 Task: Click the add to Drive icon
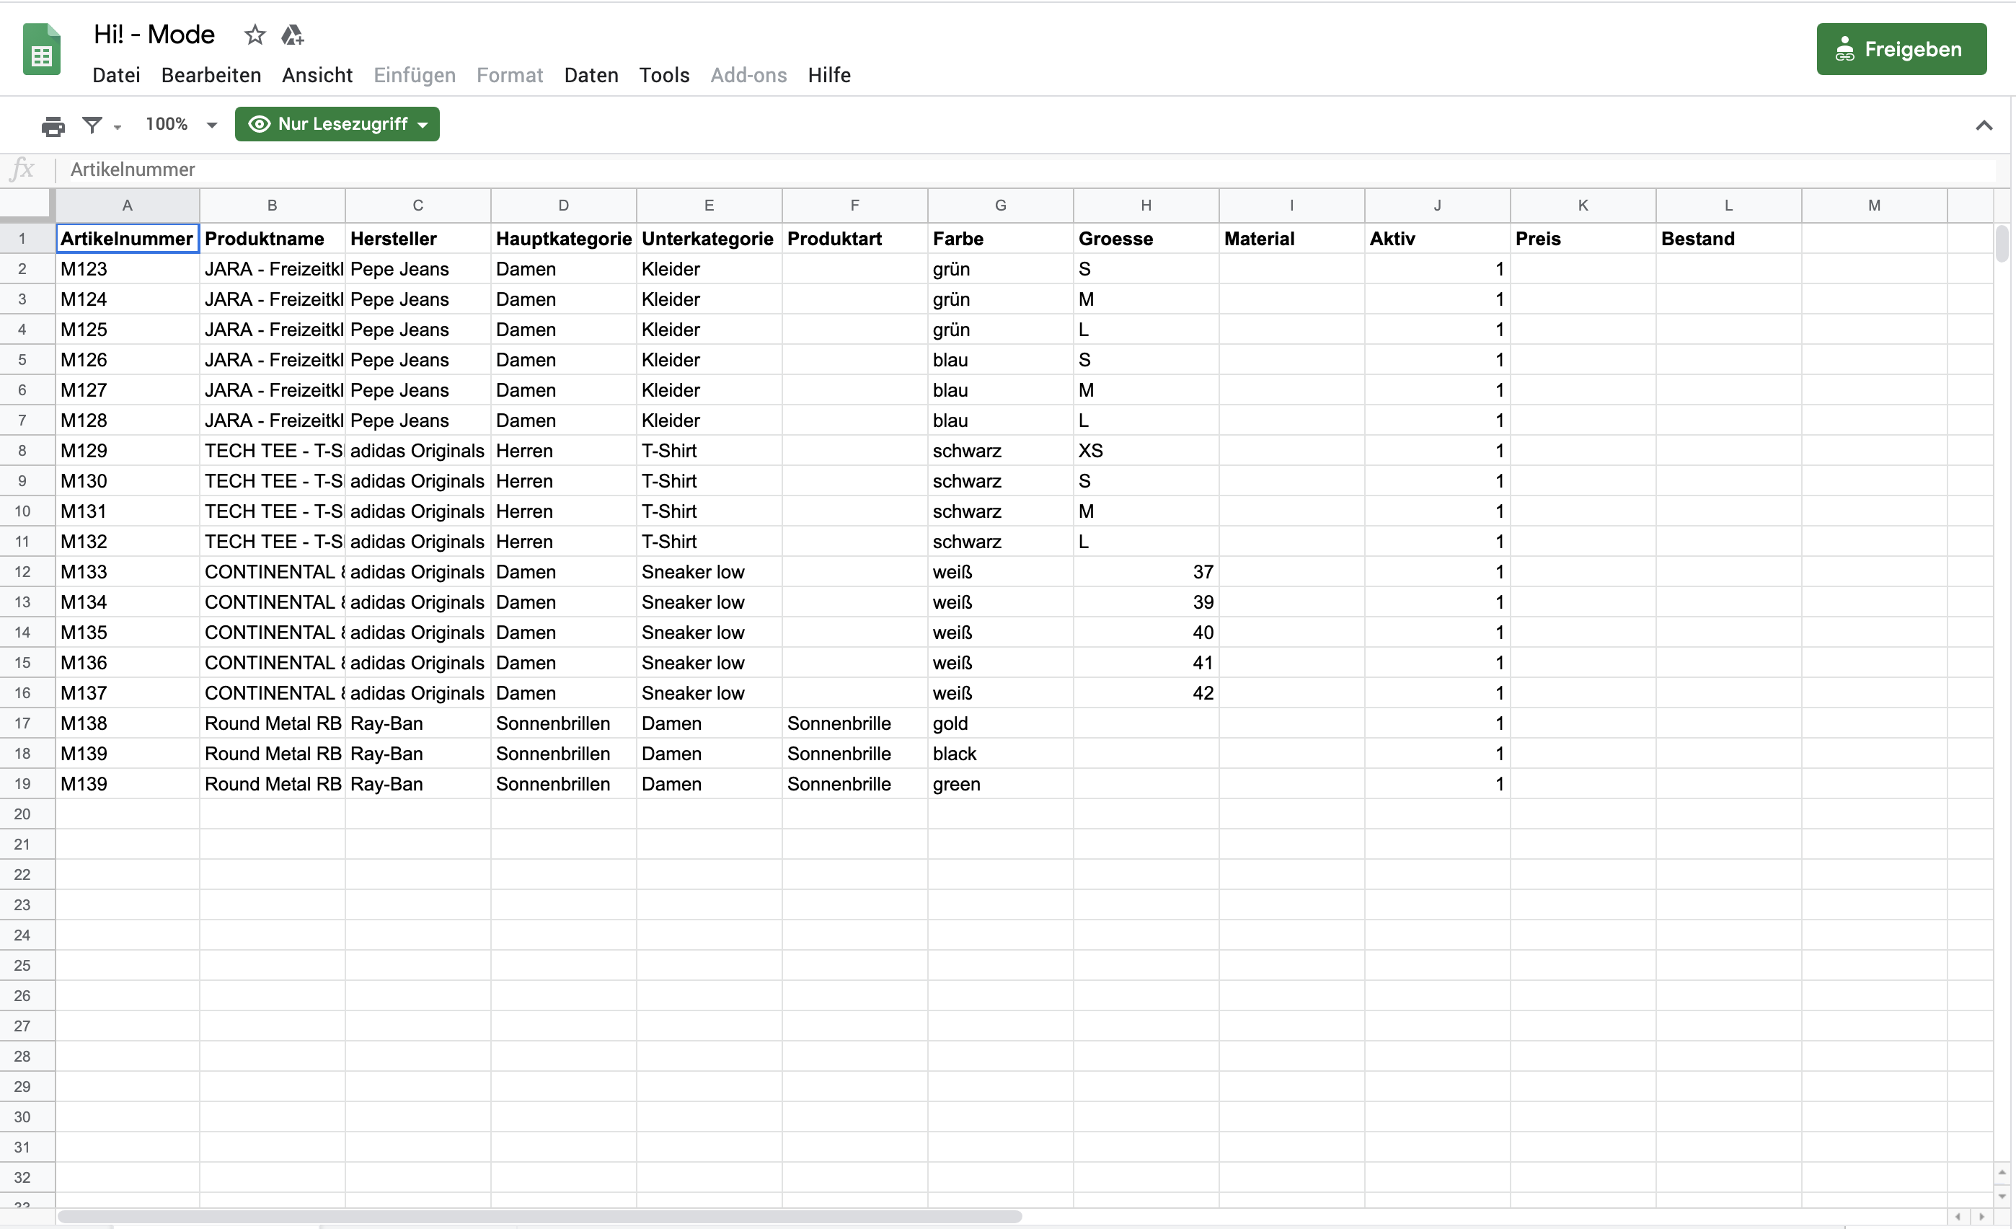292,35
